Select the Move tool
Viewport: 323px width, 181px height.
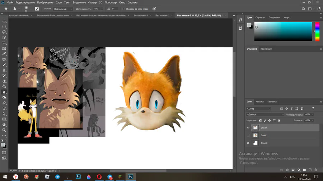(4, 21)
